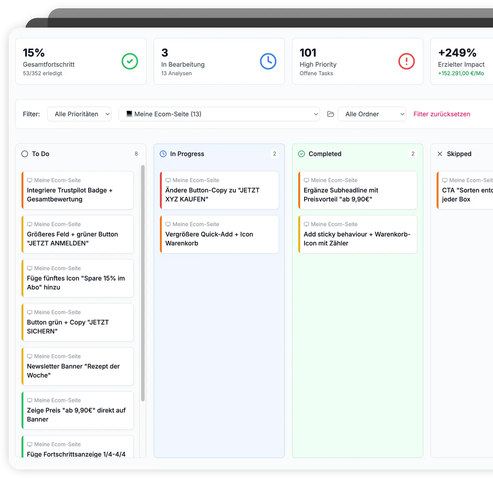Select the completed card Ergänze Subheadline mit Preisvorteil
Image resolution: width=493 pixels, height=478 pixels.
tap(357, 190)
